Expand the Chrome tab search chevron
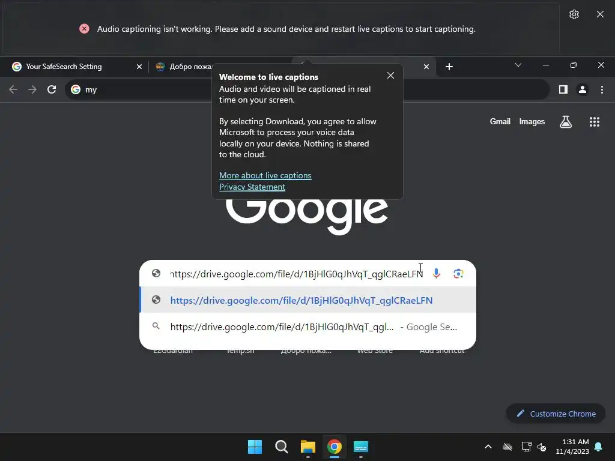This screenshot has height=461, width=615. point(518,65)
